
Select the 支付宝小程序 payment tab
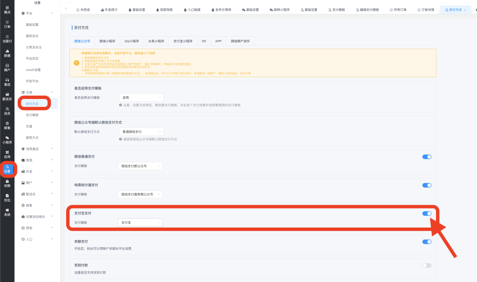(183, 41)
